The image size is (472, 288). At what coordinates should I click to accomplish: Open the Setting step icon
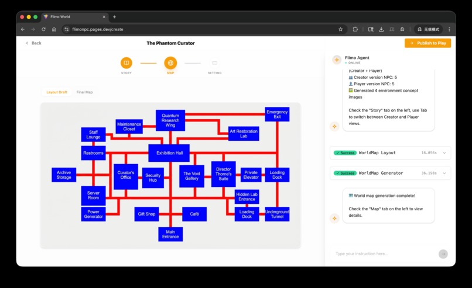click(215, 63)
